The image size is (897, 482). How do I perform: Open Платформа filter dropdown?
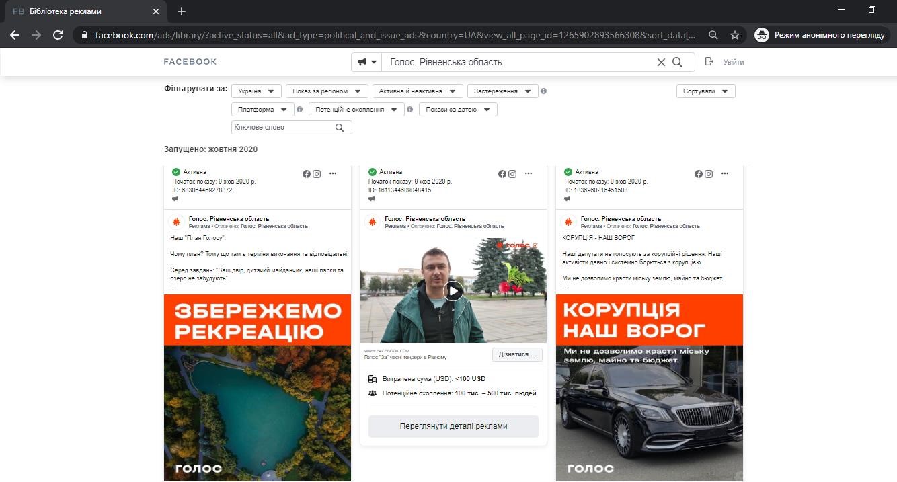pyautogui.click(x=263, y=109)
